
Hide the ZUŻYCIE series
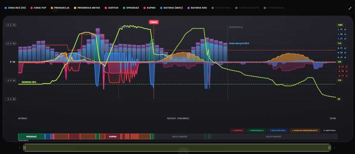pos(111,8)
